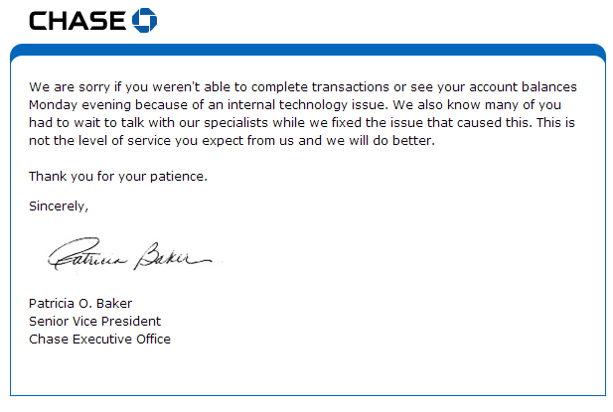Screen dimensions: 613x412
Task: Click the blue header bar of the letter
Action: pos(306,50)
